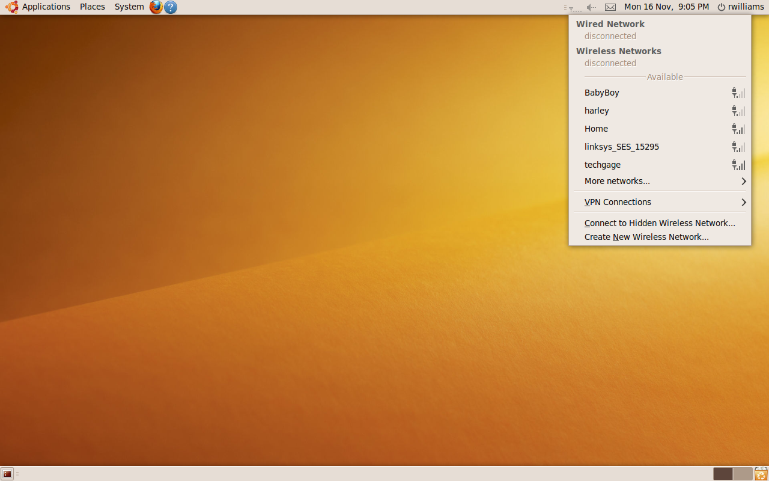Open the mail envelope indicator
Image resolution: width=769 pixels, height=481 pixels.
point(610,7)
